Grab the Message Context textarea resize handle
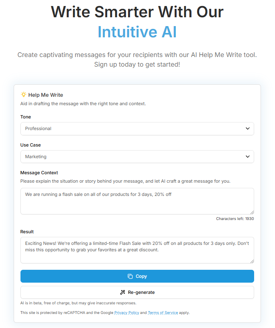The image size is (275, 328). [252, 212]
